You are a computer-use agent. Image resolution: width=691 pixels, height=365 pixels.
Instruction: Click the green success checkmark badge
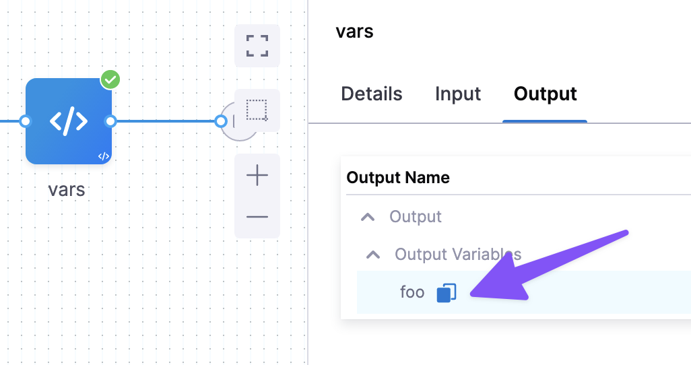[x=110, y=79]
